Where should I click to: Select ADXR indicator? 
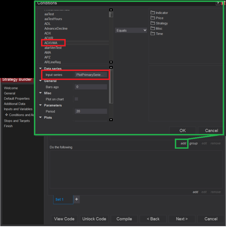coord(49,38)
